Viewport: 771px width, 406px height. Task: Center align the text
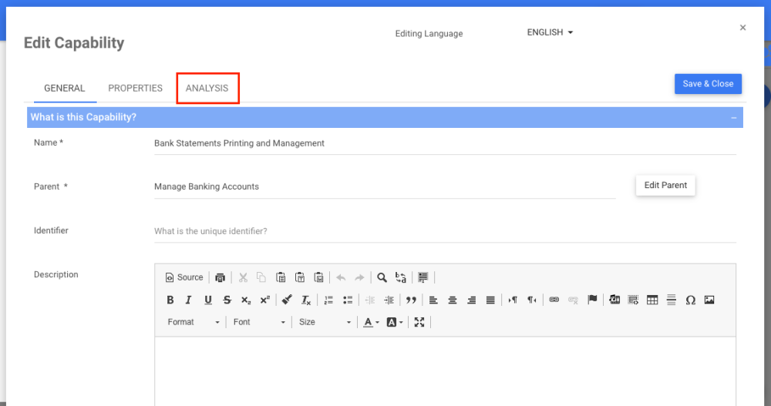click(453, 300)
